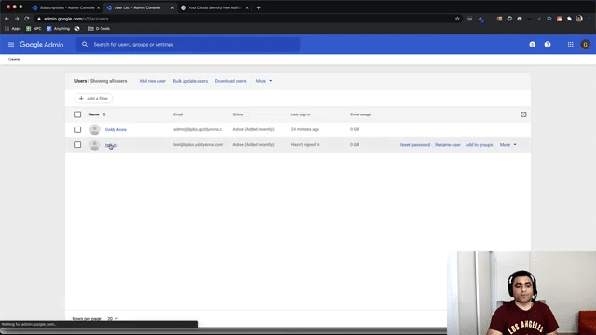The image size is (596, 335).
Task: Click the address bar URL admin.google.com
Action: tap(76, 19)
